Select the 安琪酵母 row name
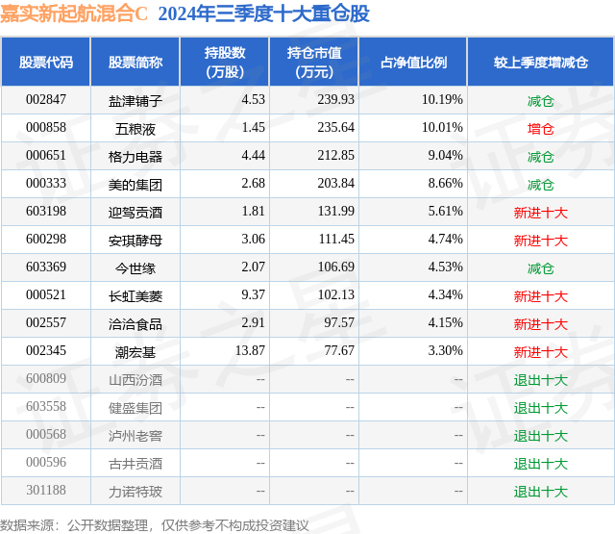The width and height of the screenshot is (615, 534). (135, 240)
